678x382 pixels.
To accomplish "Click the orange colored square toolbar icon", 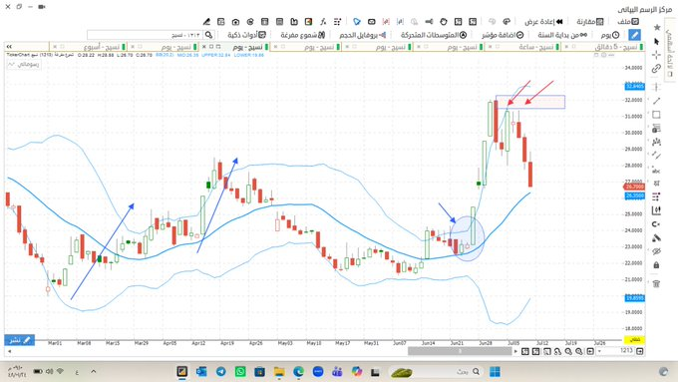I will (308, 22).
